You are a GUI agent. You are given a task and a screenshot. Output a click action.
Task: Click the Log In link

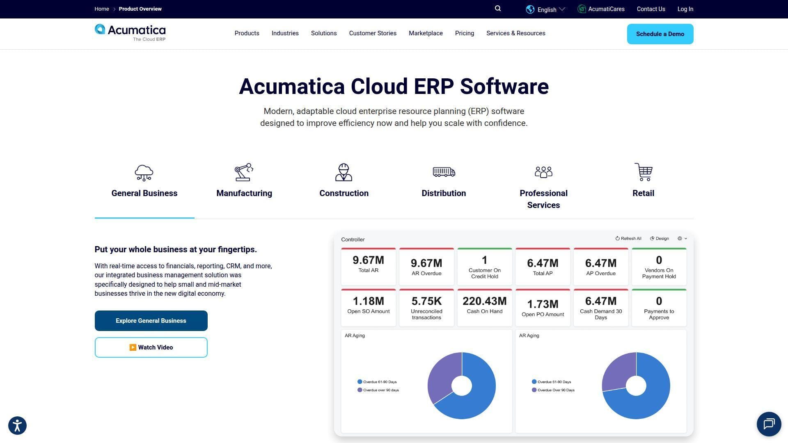pyautogui.click(x=685, y=9)
